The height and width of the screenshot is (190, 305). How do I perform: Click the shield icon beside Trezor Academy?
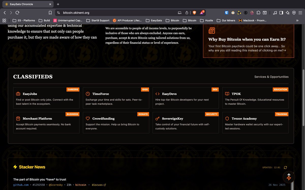coord(227,119)
